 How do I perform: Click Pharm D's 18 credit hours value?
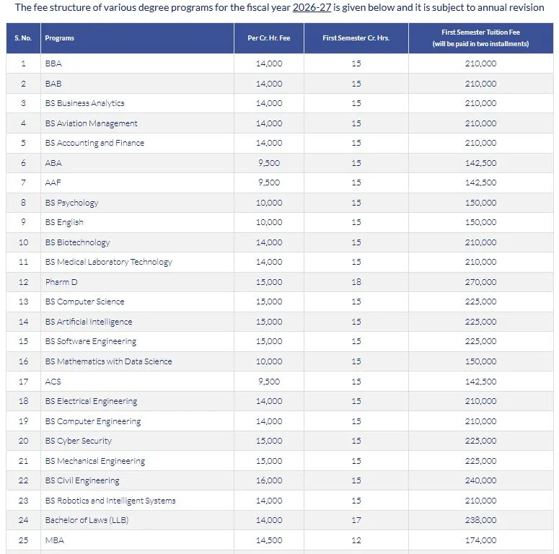pyautogui.click(x=356, y=282)
